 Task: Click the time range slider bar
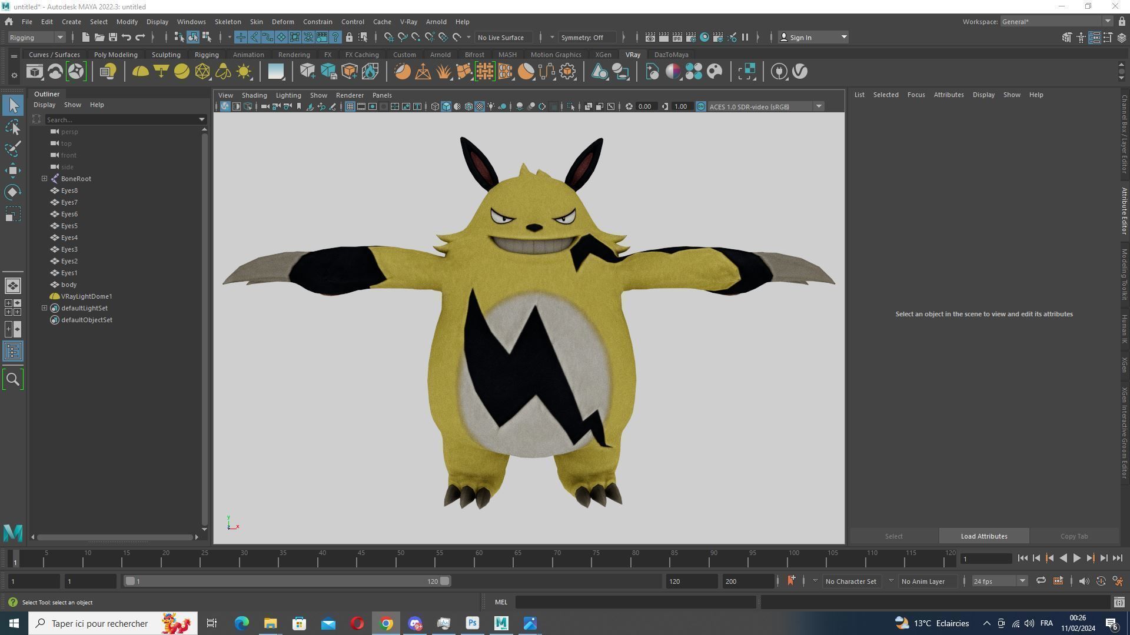tap(287, 581)
